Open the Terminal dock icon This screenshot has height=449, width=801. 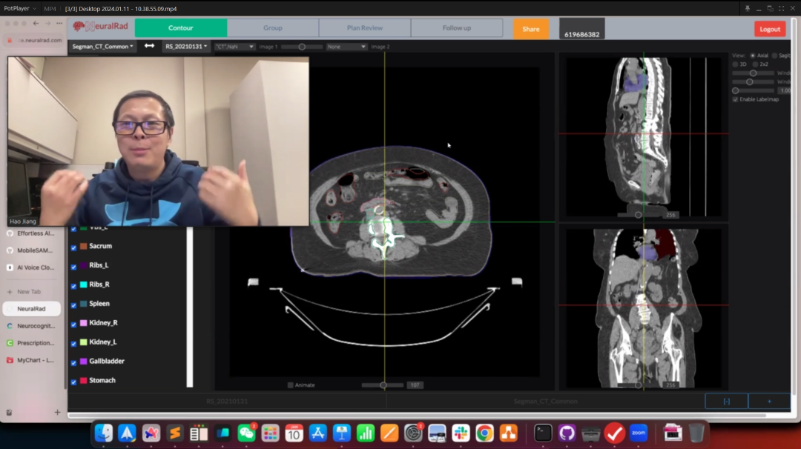pos(543,433)
